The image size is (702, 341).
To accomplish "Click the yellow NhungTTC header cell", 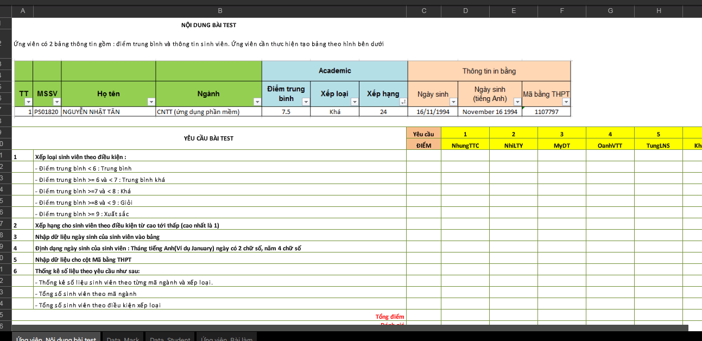I will click(x=465, y=145).
